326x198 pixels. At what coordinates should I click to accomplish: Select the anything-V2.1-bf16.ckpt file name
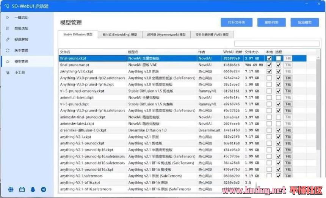pyautogui.click(x=80, y=182)
